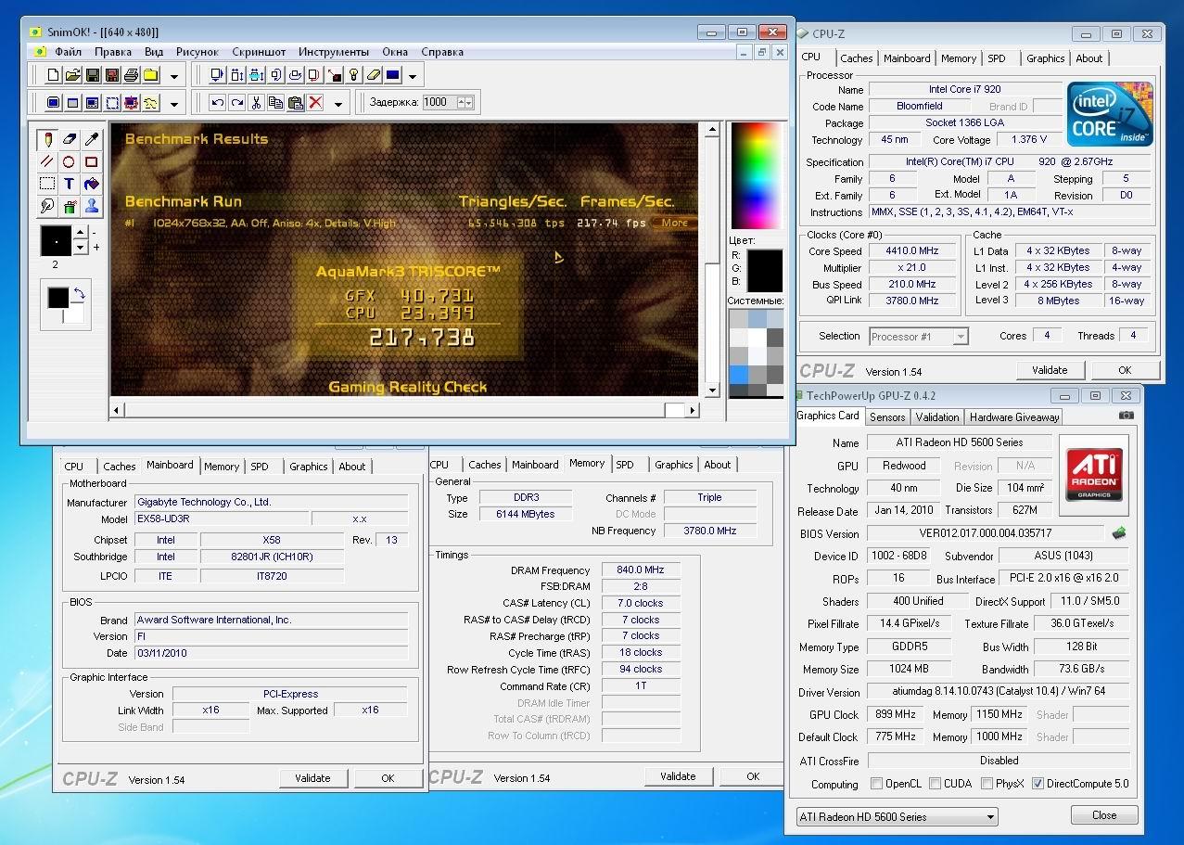Click OK in the Memory CPU-Z window

click(753, 776)
